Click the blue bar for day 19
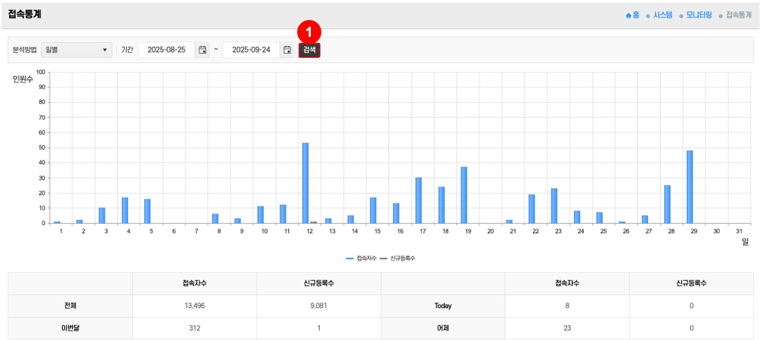Screen dimensions: 760x340 [464, 195]
